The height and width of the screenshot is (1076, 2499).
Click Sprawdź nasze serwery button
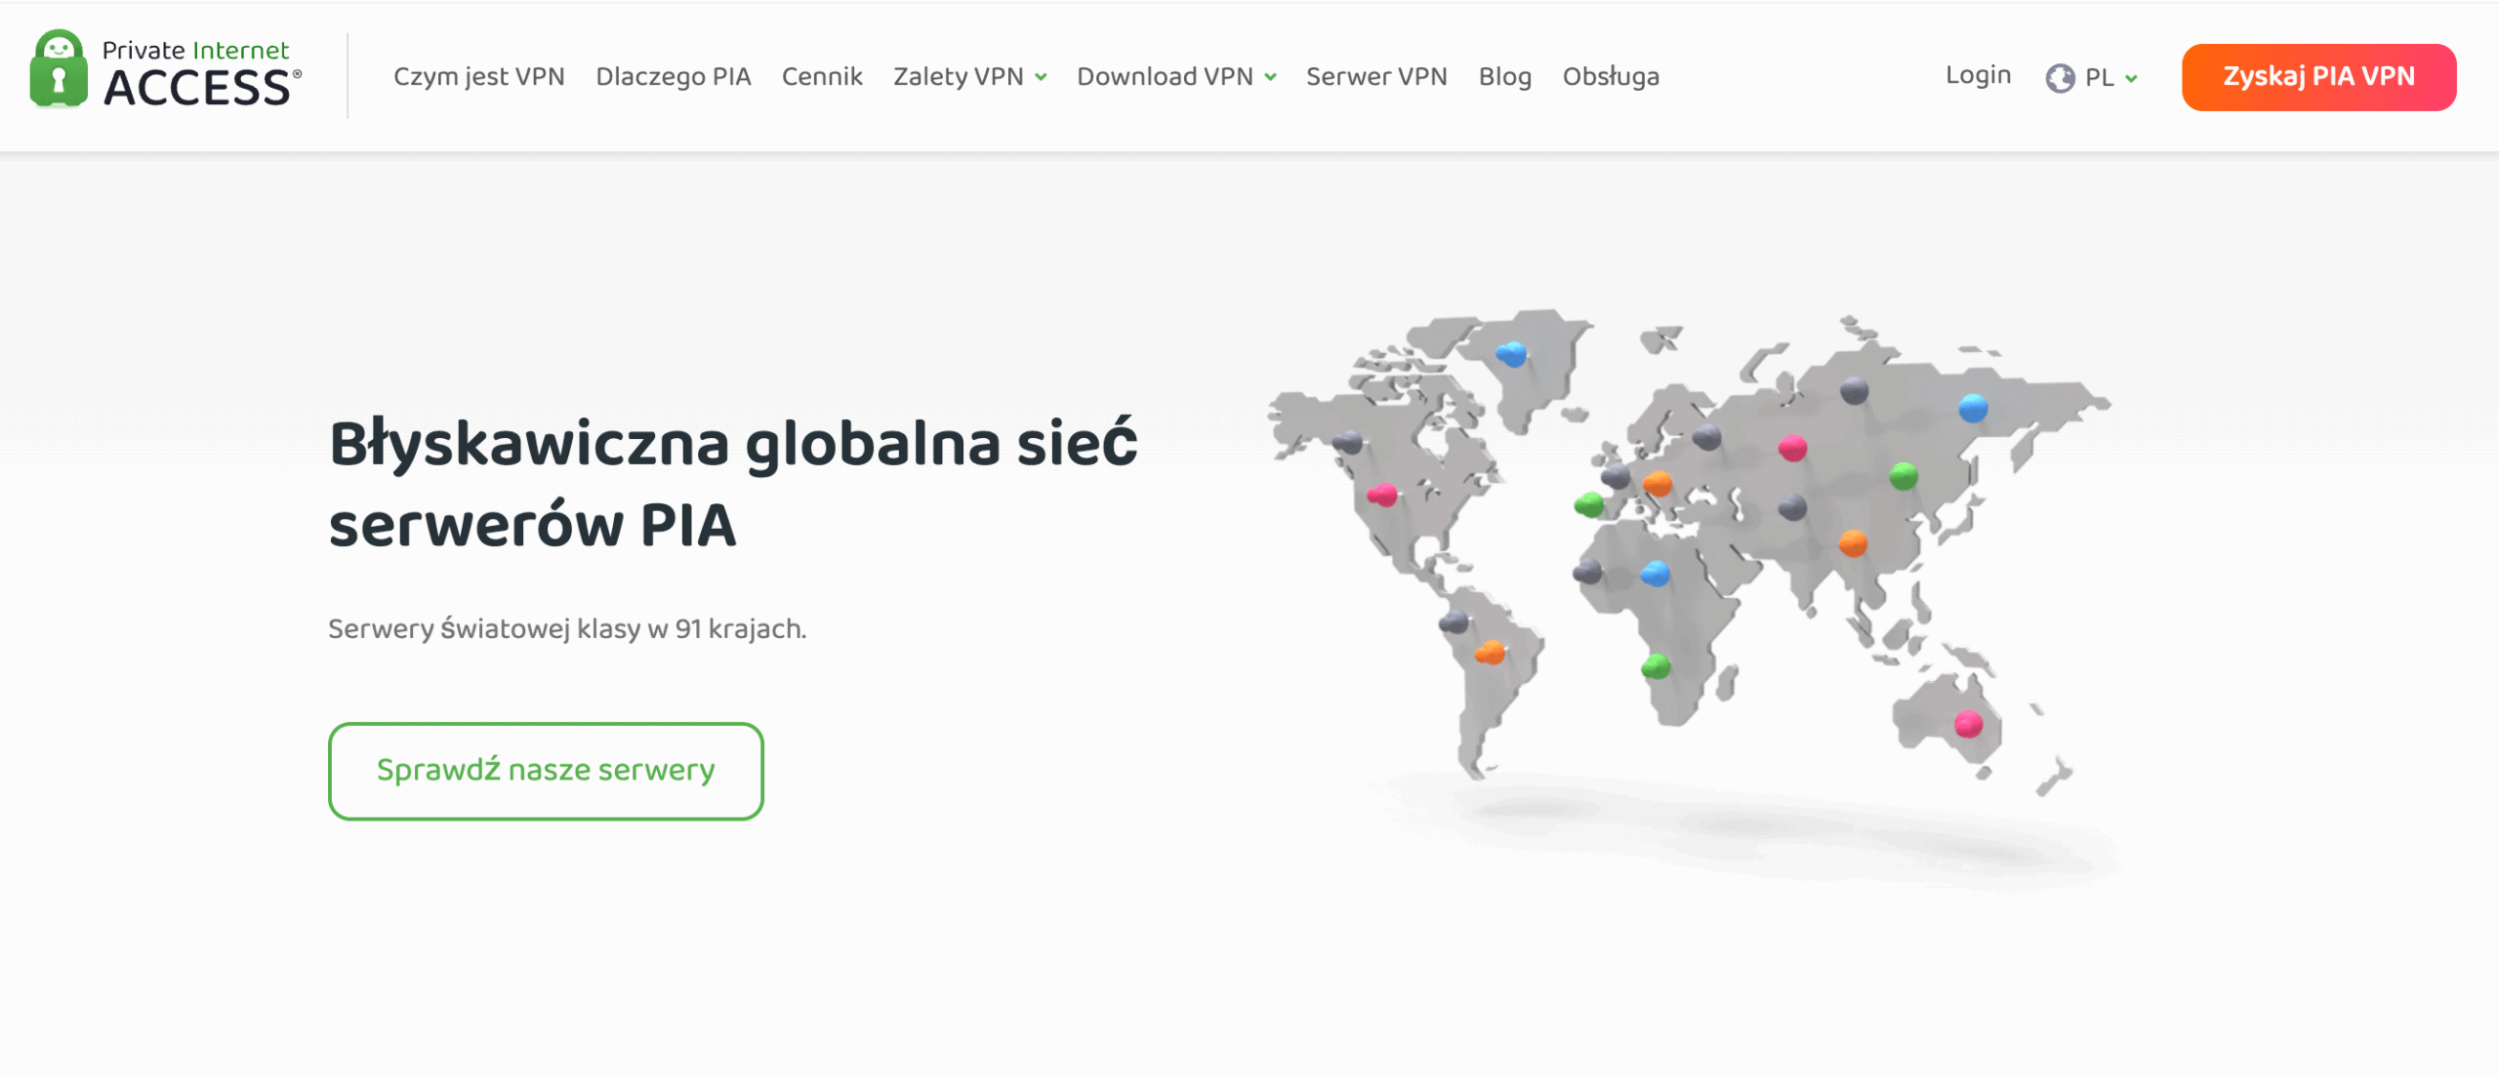pyautogui.click(x=546, y=771)
